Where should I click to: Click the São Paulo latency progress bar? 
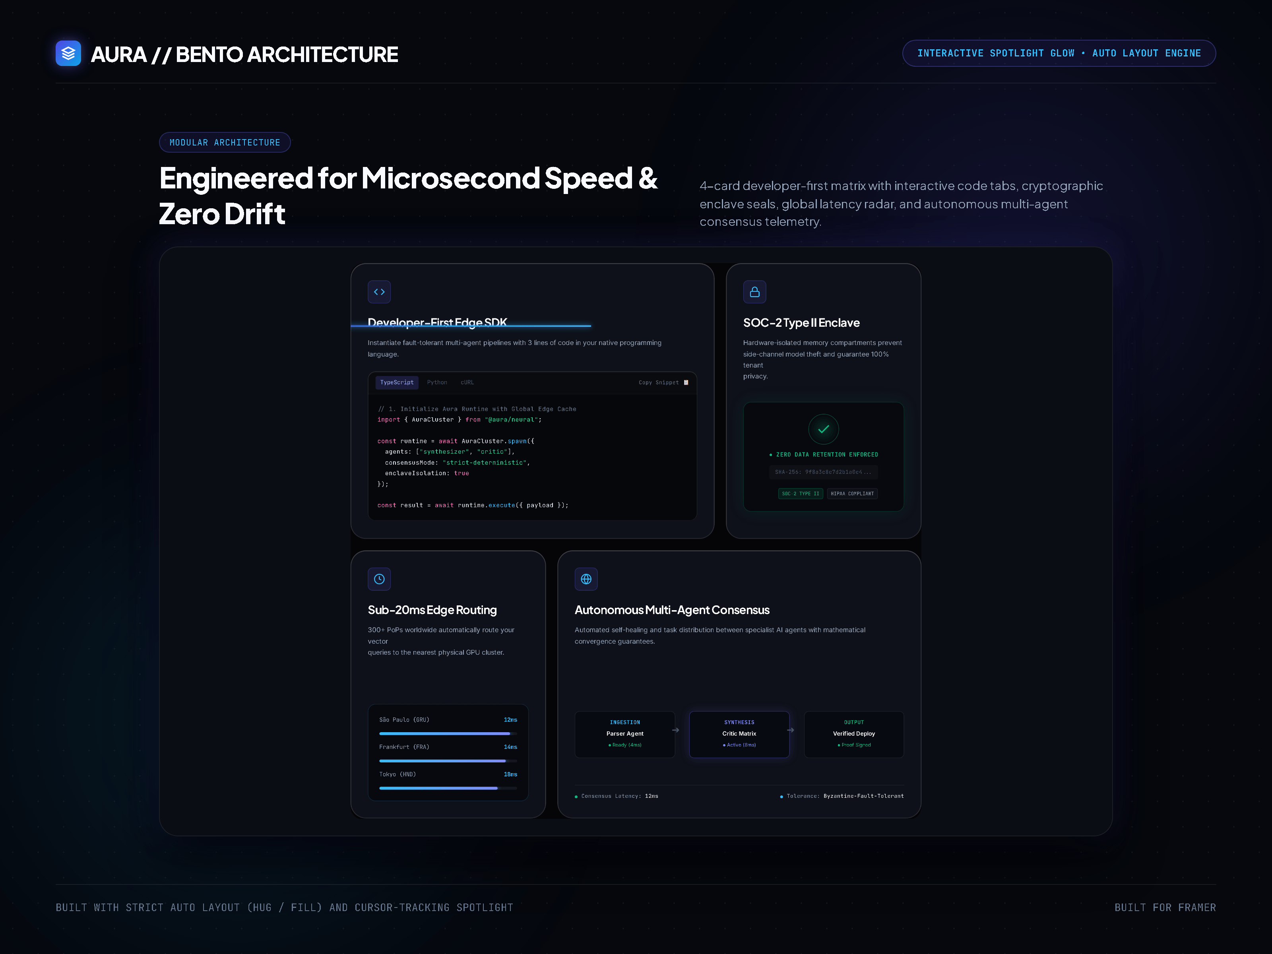[448, 734]
